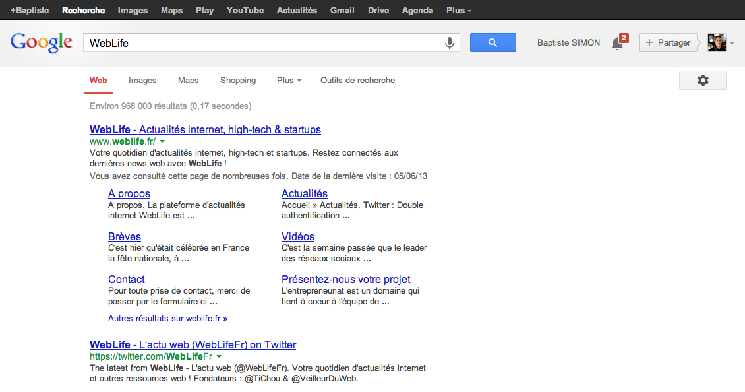Open Gmail in the top bar
This screenshot has height=392, width=745.
[x=342, y=10]
